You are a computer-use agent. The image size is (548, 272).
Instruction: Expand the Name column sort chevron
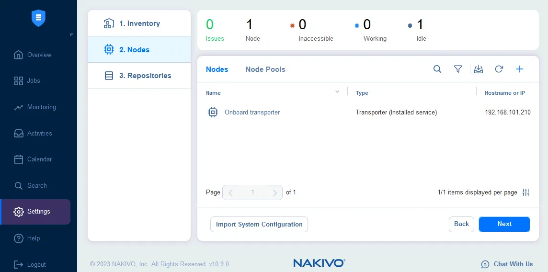(x=337, y=92)
